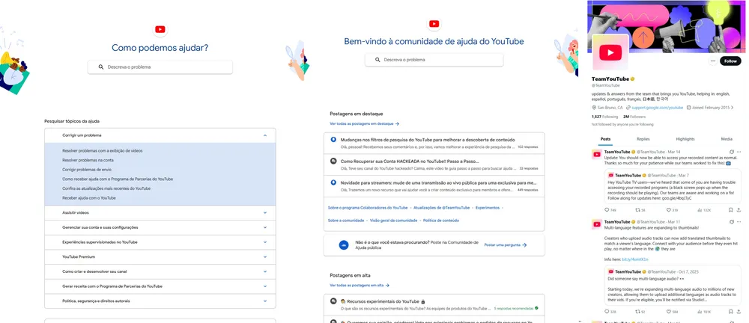The image size is (749, 323).
Task: Switch to the Highlights tab
Action: (x=685, y=139)
